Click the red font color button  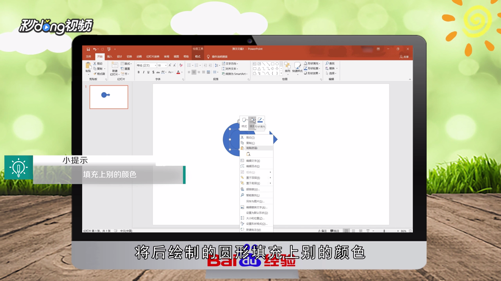click(x=178, y=72)
